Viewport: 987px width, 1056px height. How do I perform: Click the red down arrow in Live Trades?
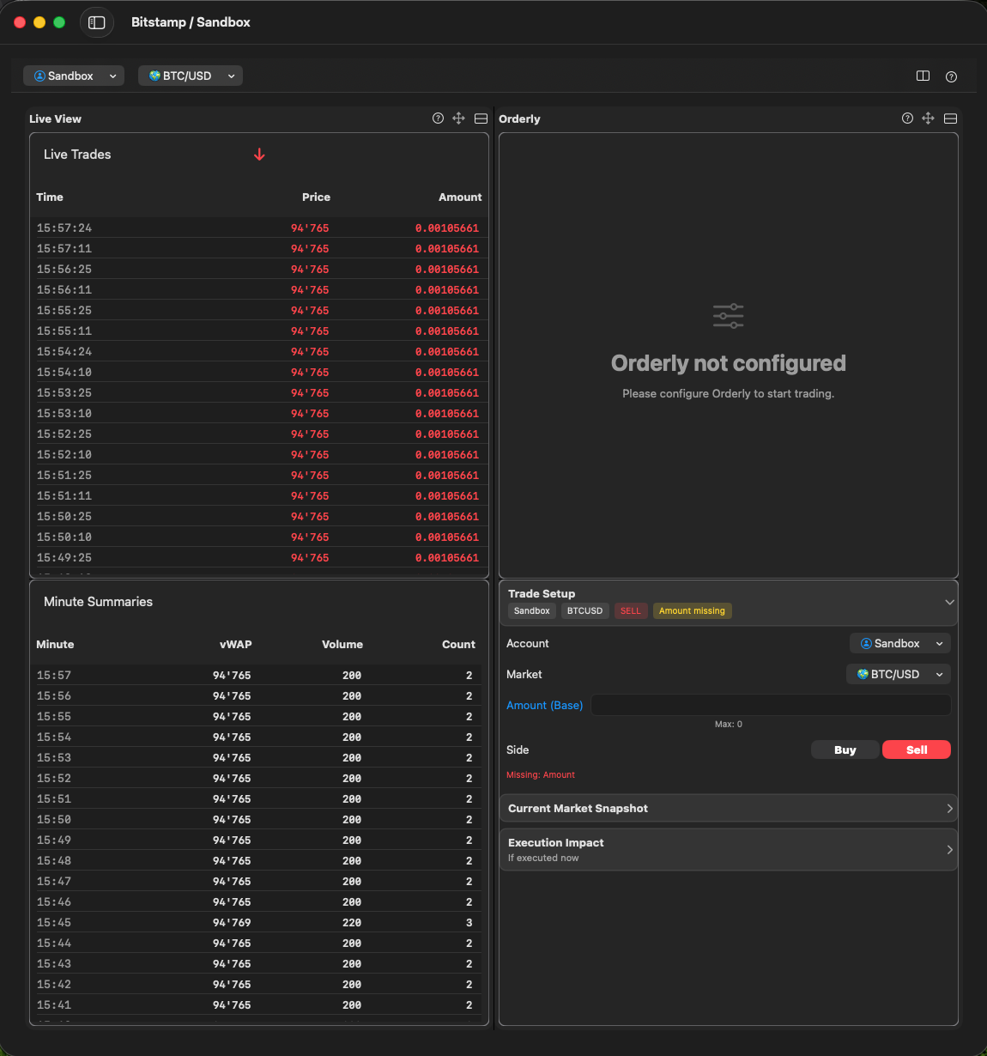[x=259, y=155]
